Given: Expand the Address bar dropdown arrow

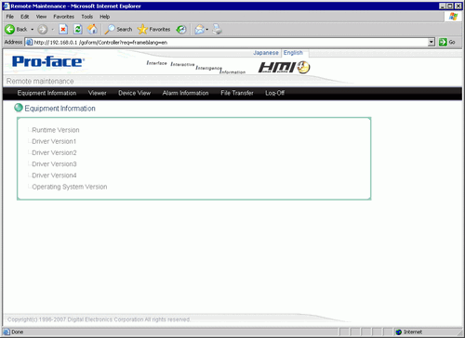Looking at the screenshot, I should pyautogui.click(x=432, y=43).
